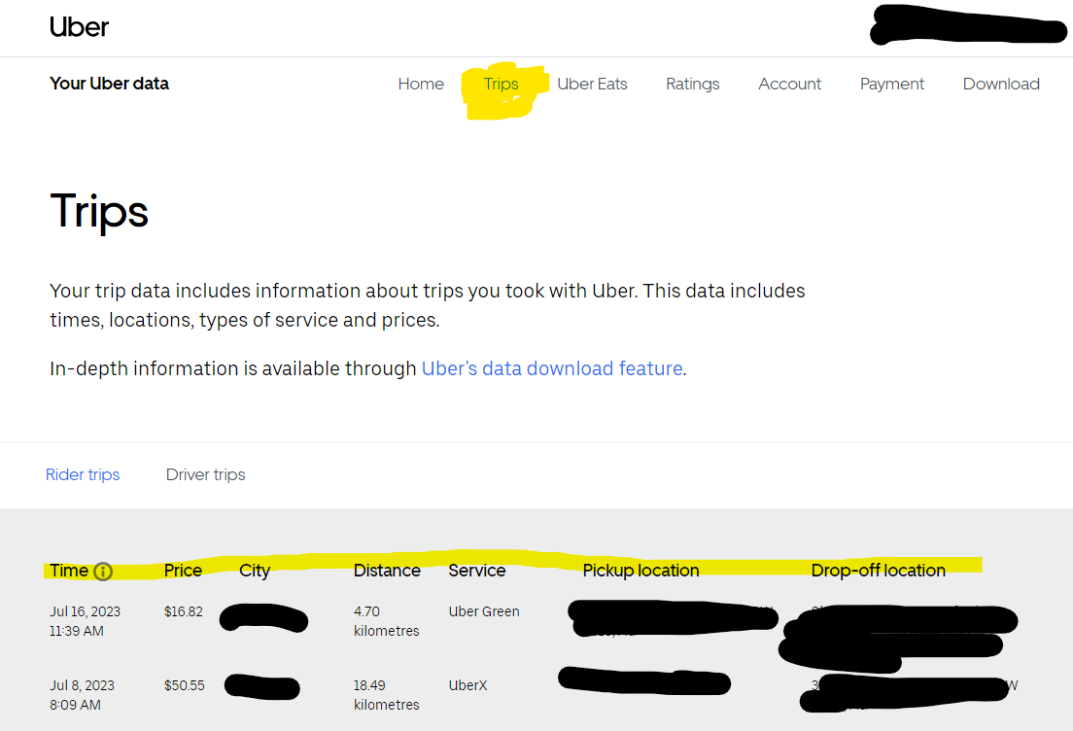This screenshot has width=1073, height=731.
Task: Click the City column header
Action: (x=255, y=571)
